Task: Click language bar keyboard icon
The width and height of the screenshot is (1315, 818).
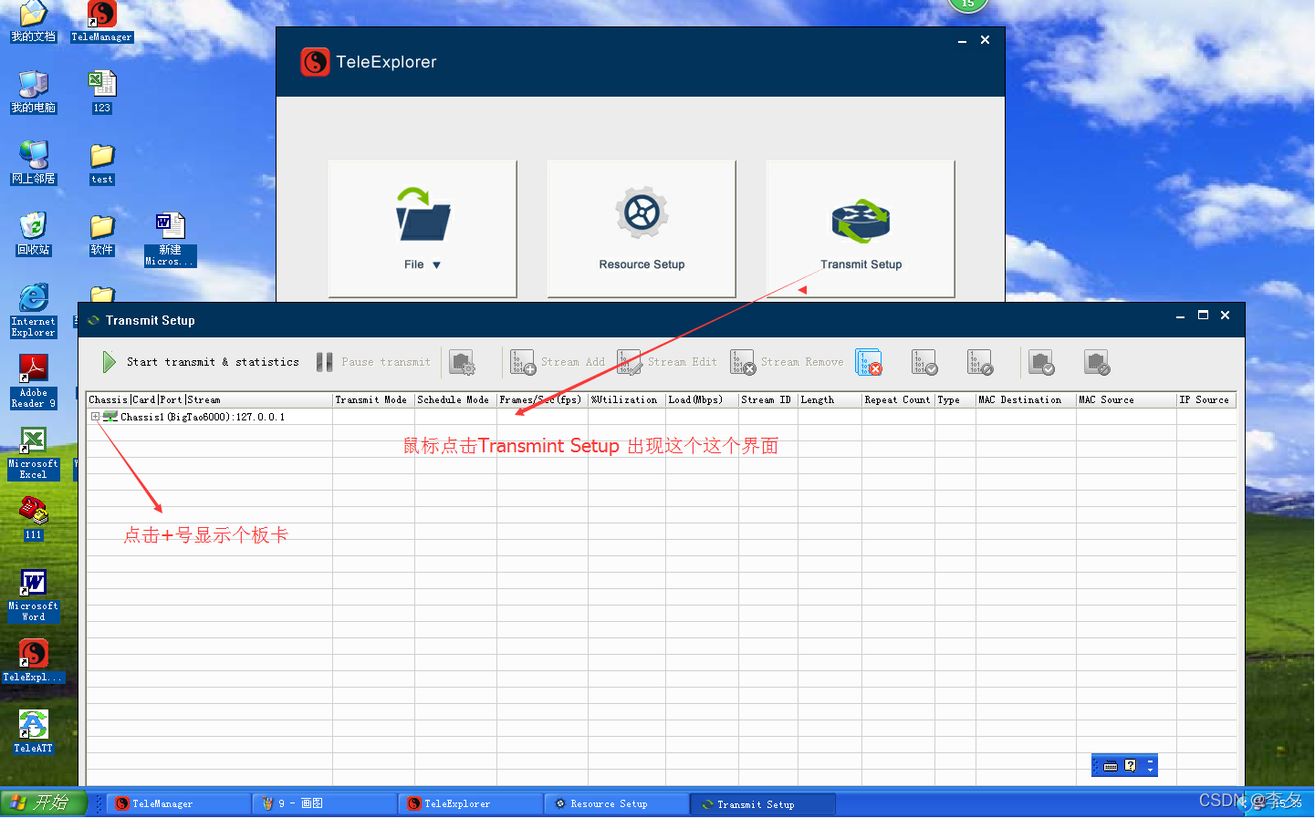Action: 1111,766
